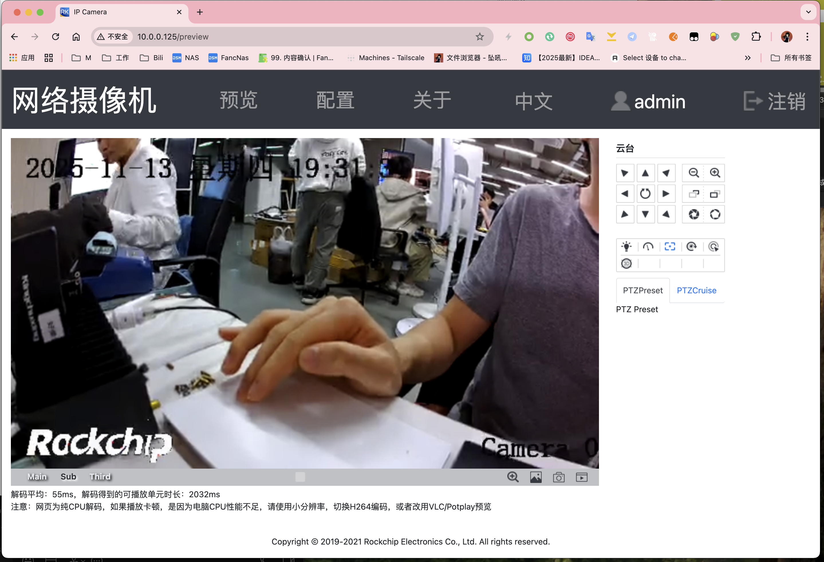Screen dimensions: 824x562
Task: Click the PTZ zoom out magnifier icon
Action: click(693, 173)
